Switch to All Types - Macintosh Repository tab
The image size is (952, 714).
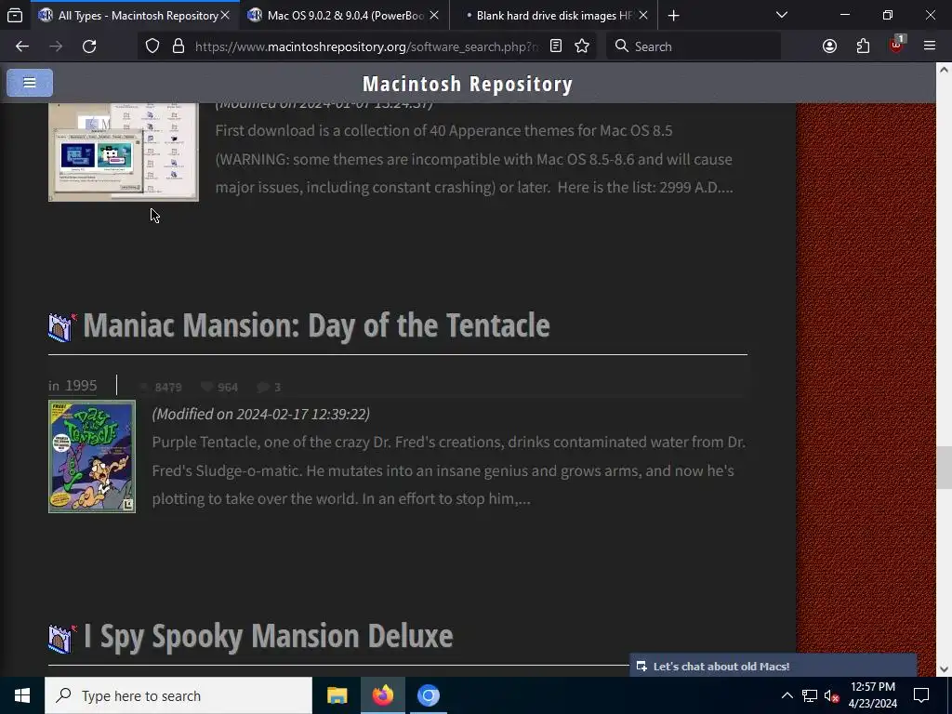(135, 15)
